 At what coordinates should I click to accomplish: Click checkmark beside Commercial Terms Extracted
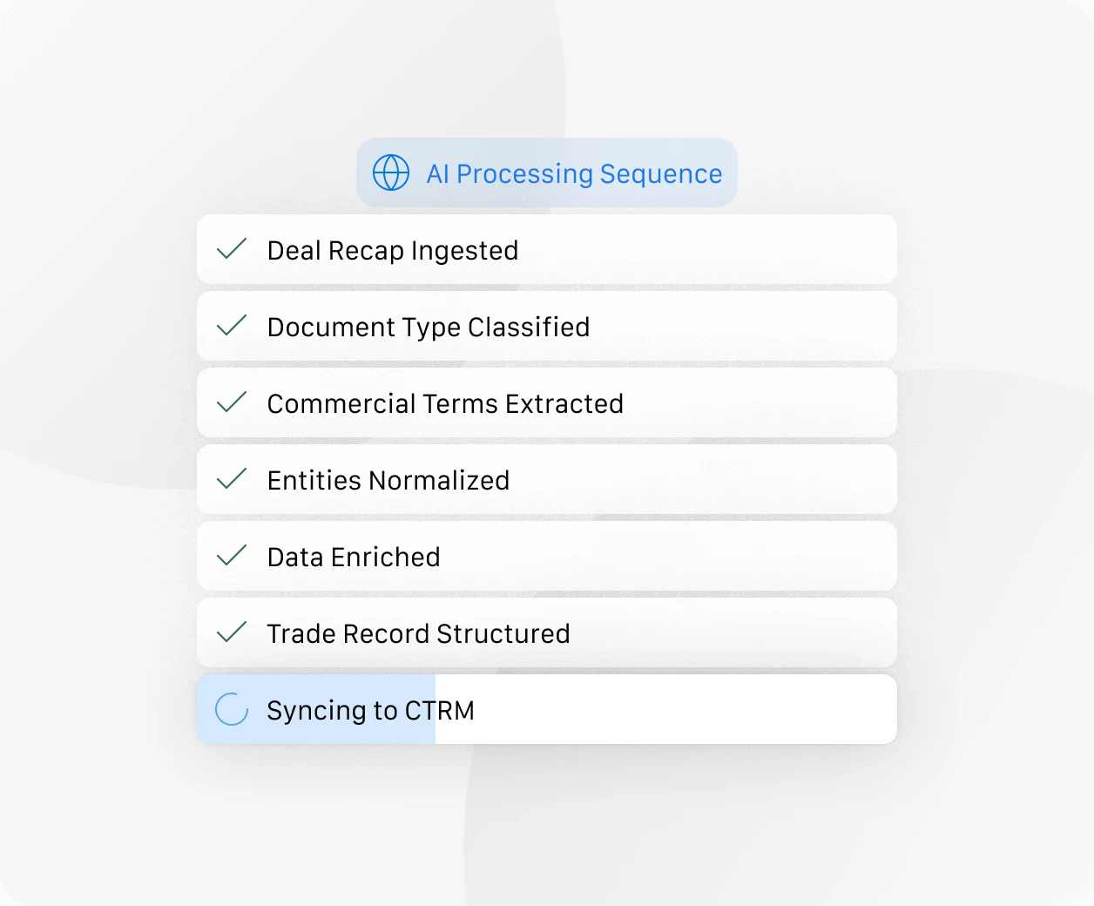232,402
